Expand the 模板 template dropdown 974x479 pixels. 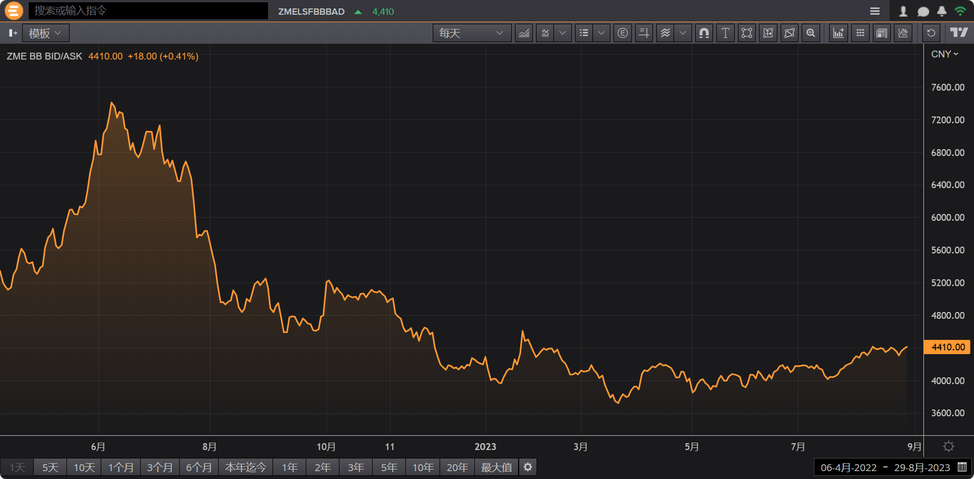(45, 33)
